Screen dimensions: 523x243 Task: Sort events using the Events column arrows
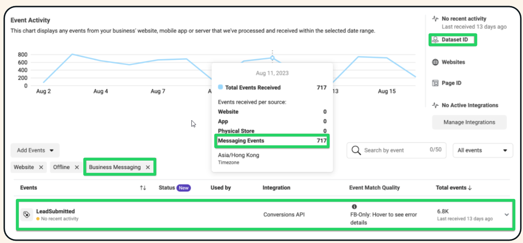pos(143,188)
